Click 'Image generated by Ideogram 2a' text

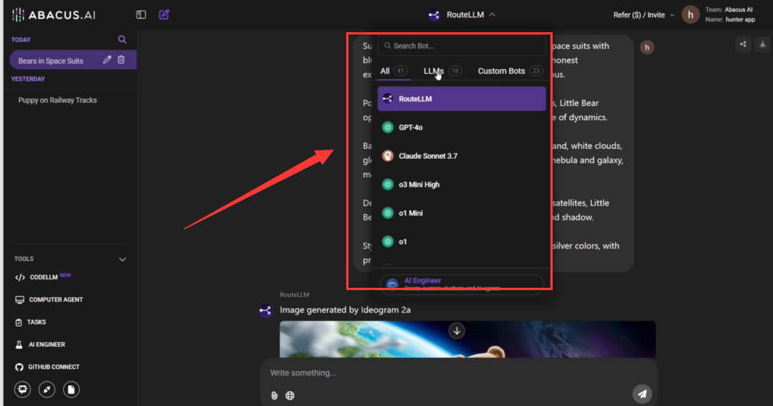pyautogui.click(x=345, y=310)
